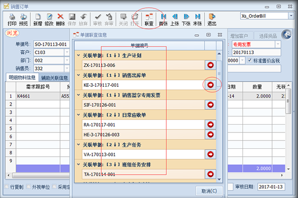Click the 退出 exit icon
The image size is (298, 198).
coord(212,19)
